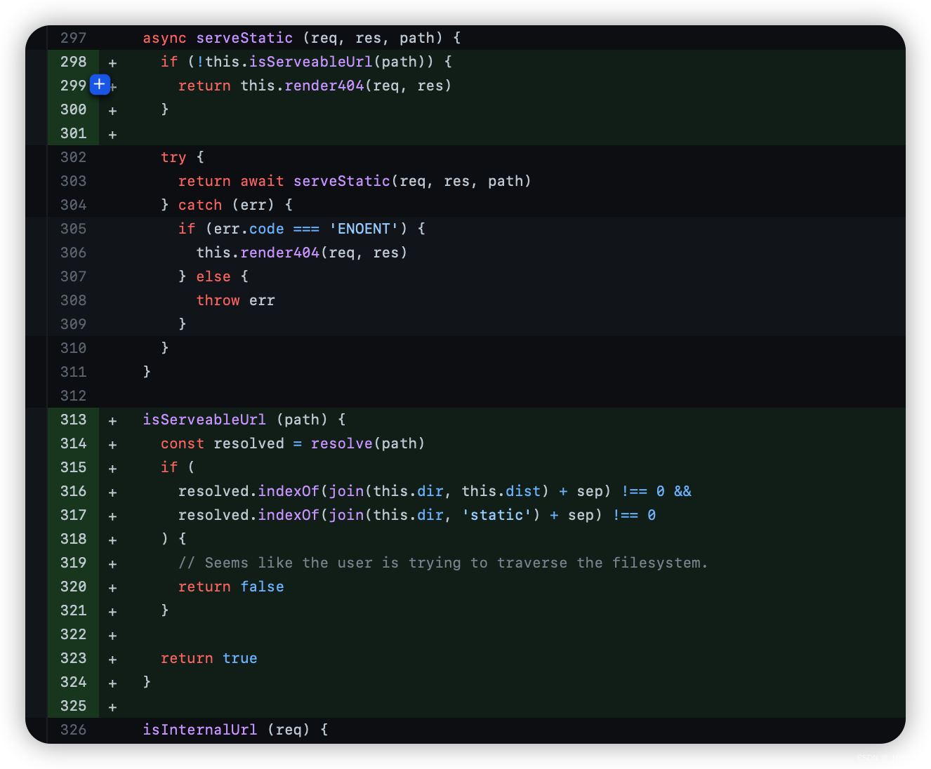
Task: Click the serveStatic function name on line 297
Action: tap(244, 38)
